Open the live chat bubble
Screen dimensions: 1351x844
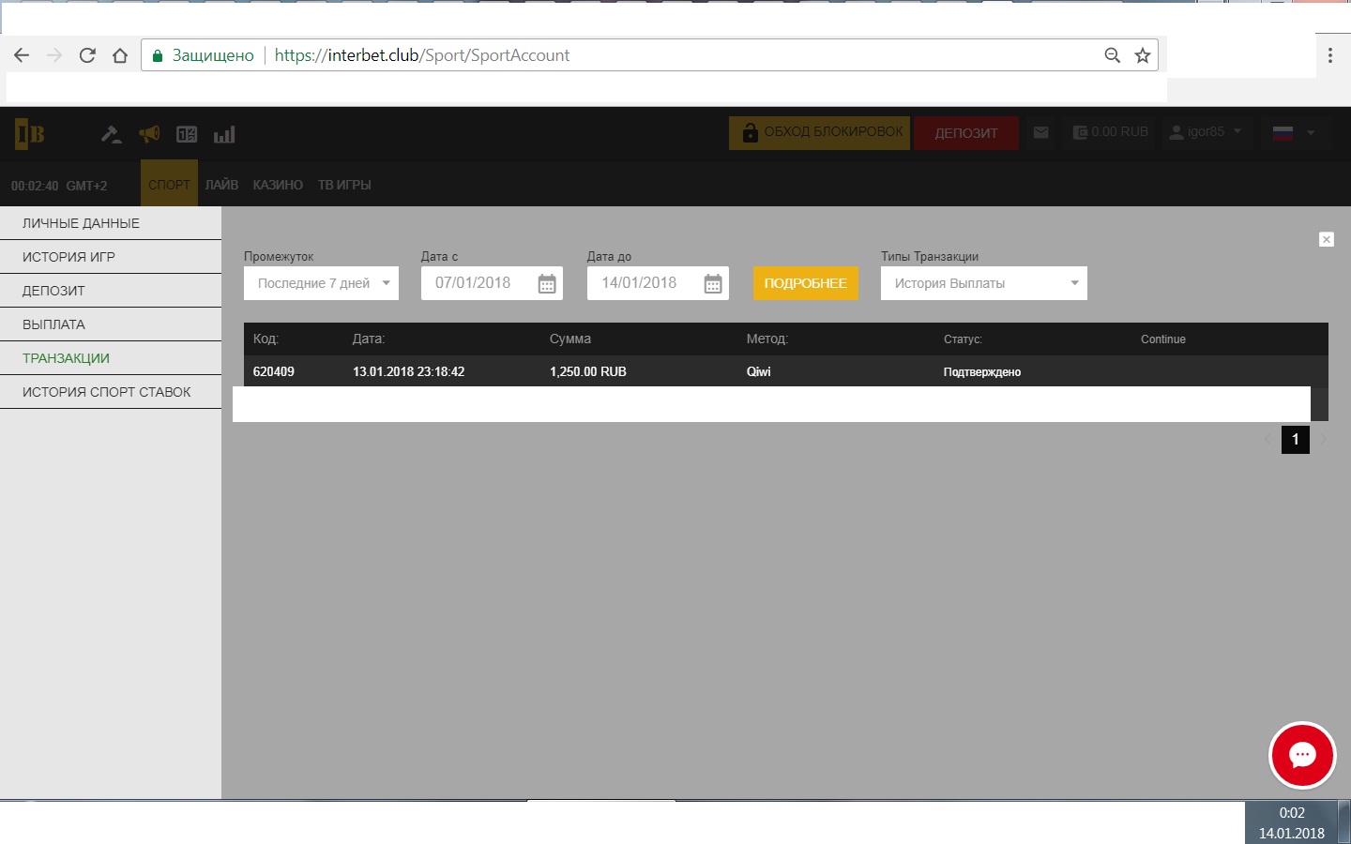[x=1301, y=755]
